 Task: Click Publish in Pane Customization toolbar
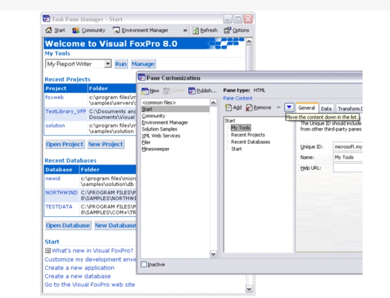[202, 91]
